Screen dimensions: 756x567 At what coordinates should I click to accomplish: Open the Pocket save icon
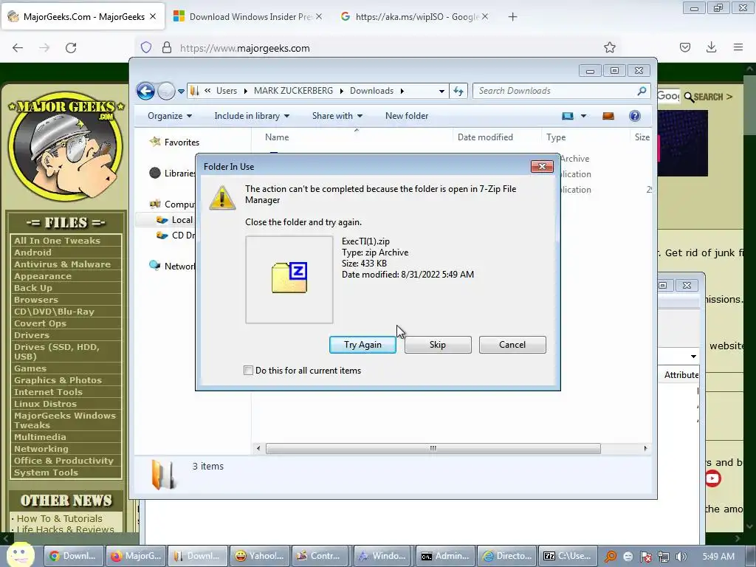coord(685,47)
